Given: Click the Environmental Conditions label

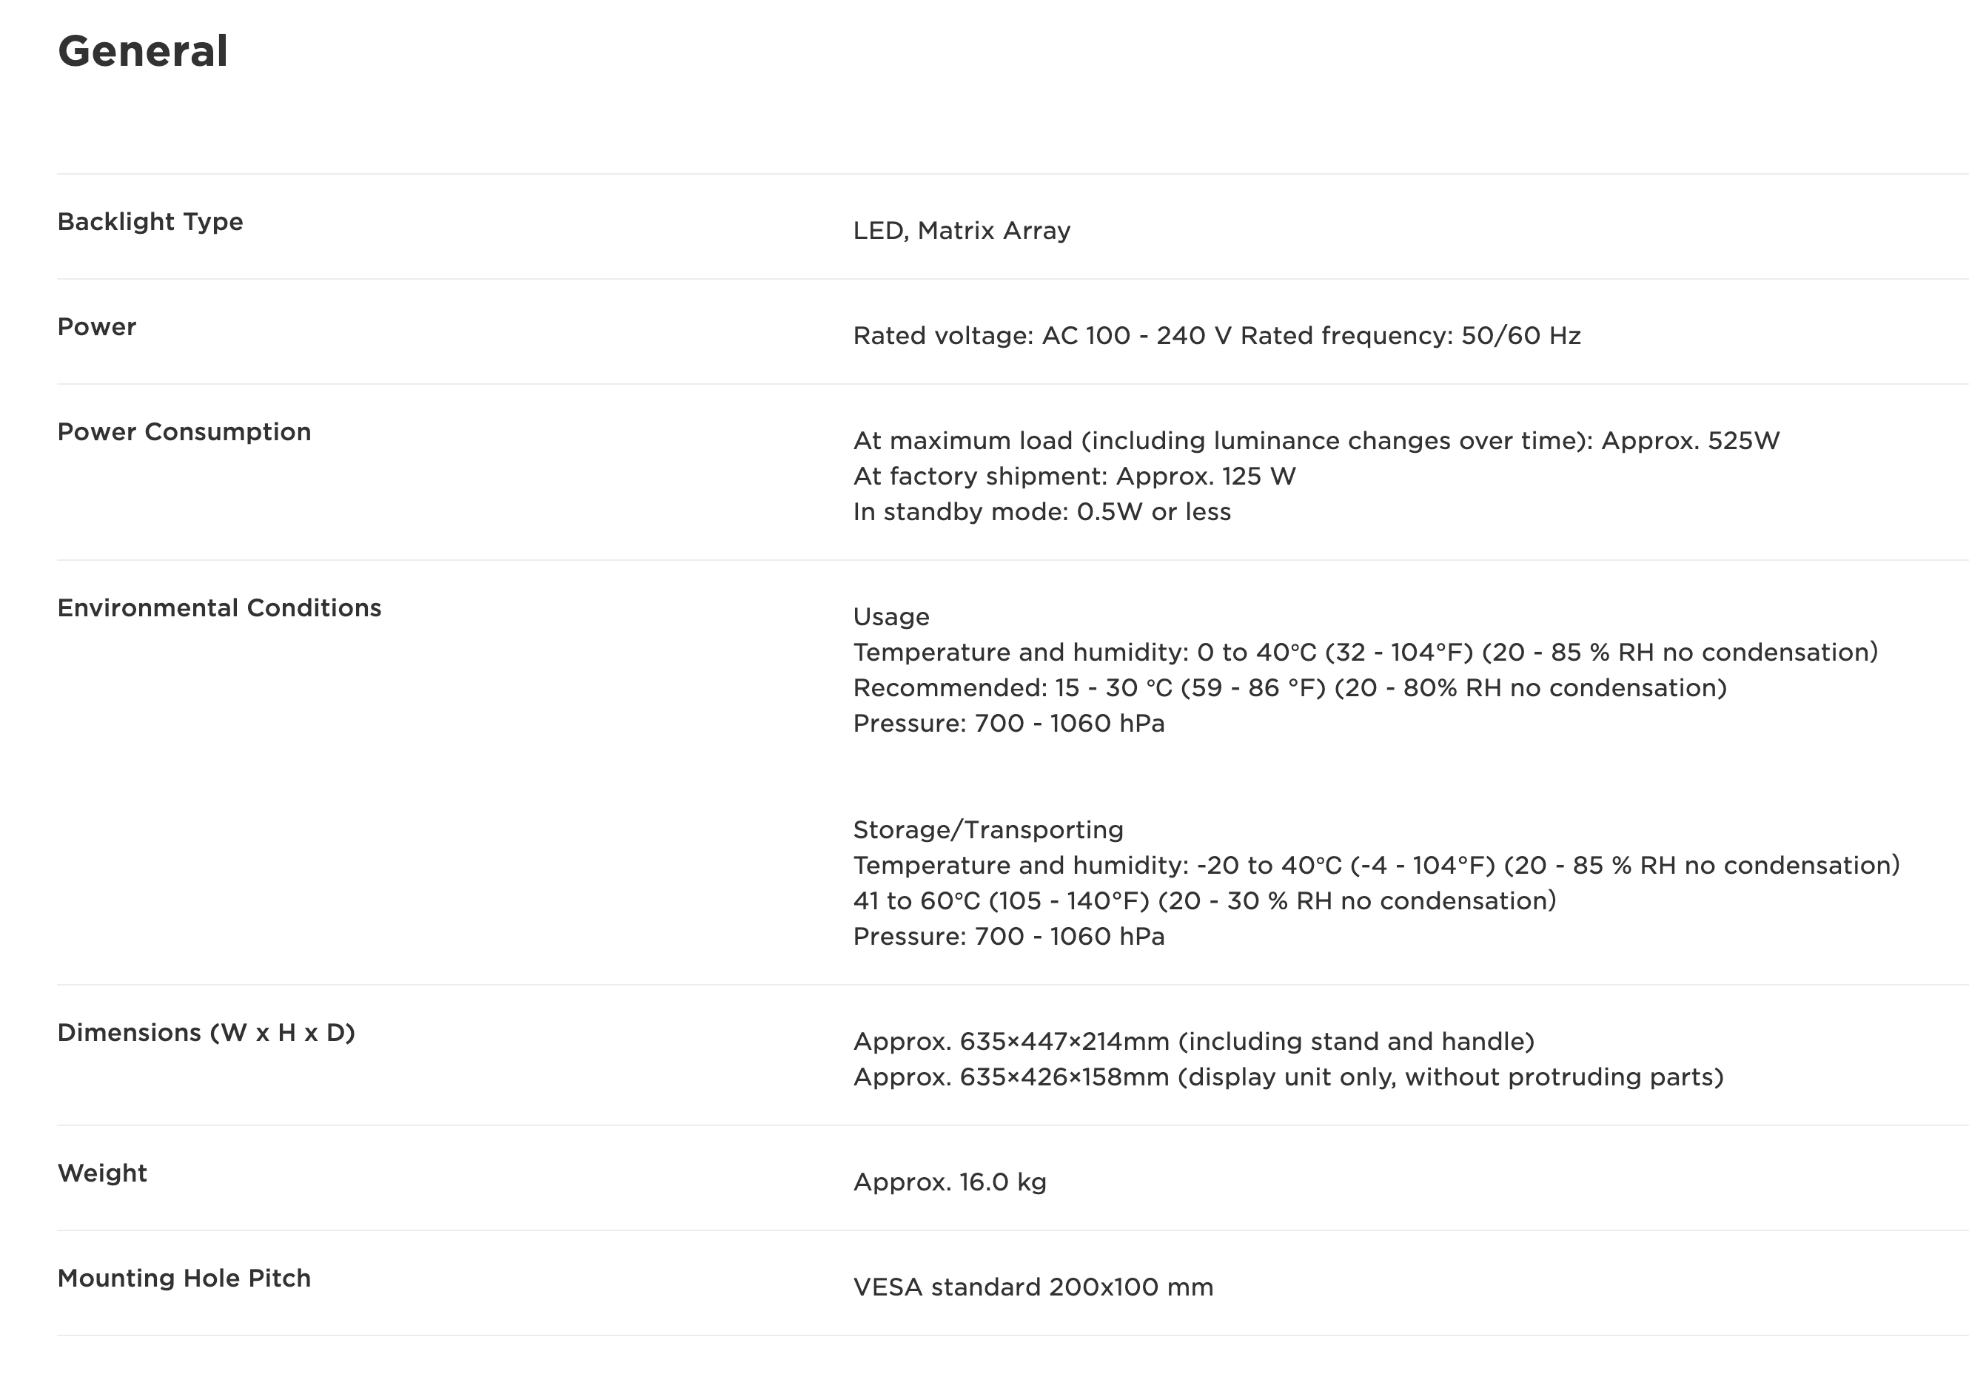Looking at the screenshot, I should pyautogui.click(x=218, y=608).
